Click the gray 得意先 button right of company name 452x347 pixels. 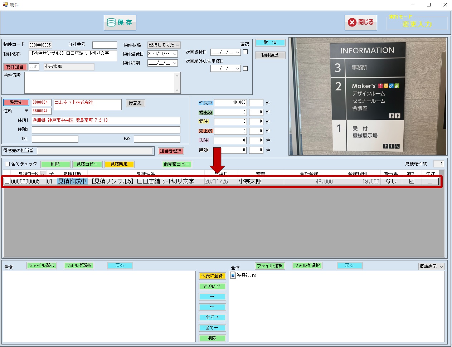pos(135,103)
